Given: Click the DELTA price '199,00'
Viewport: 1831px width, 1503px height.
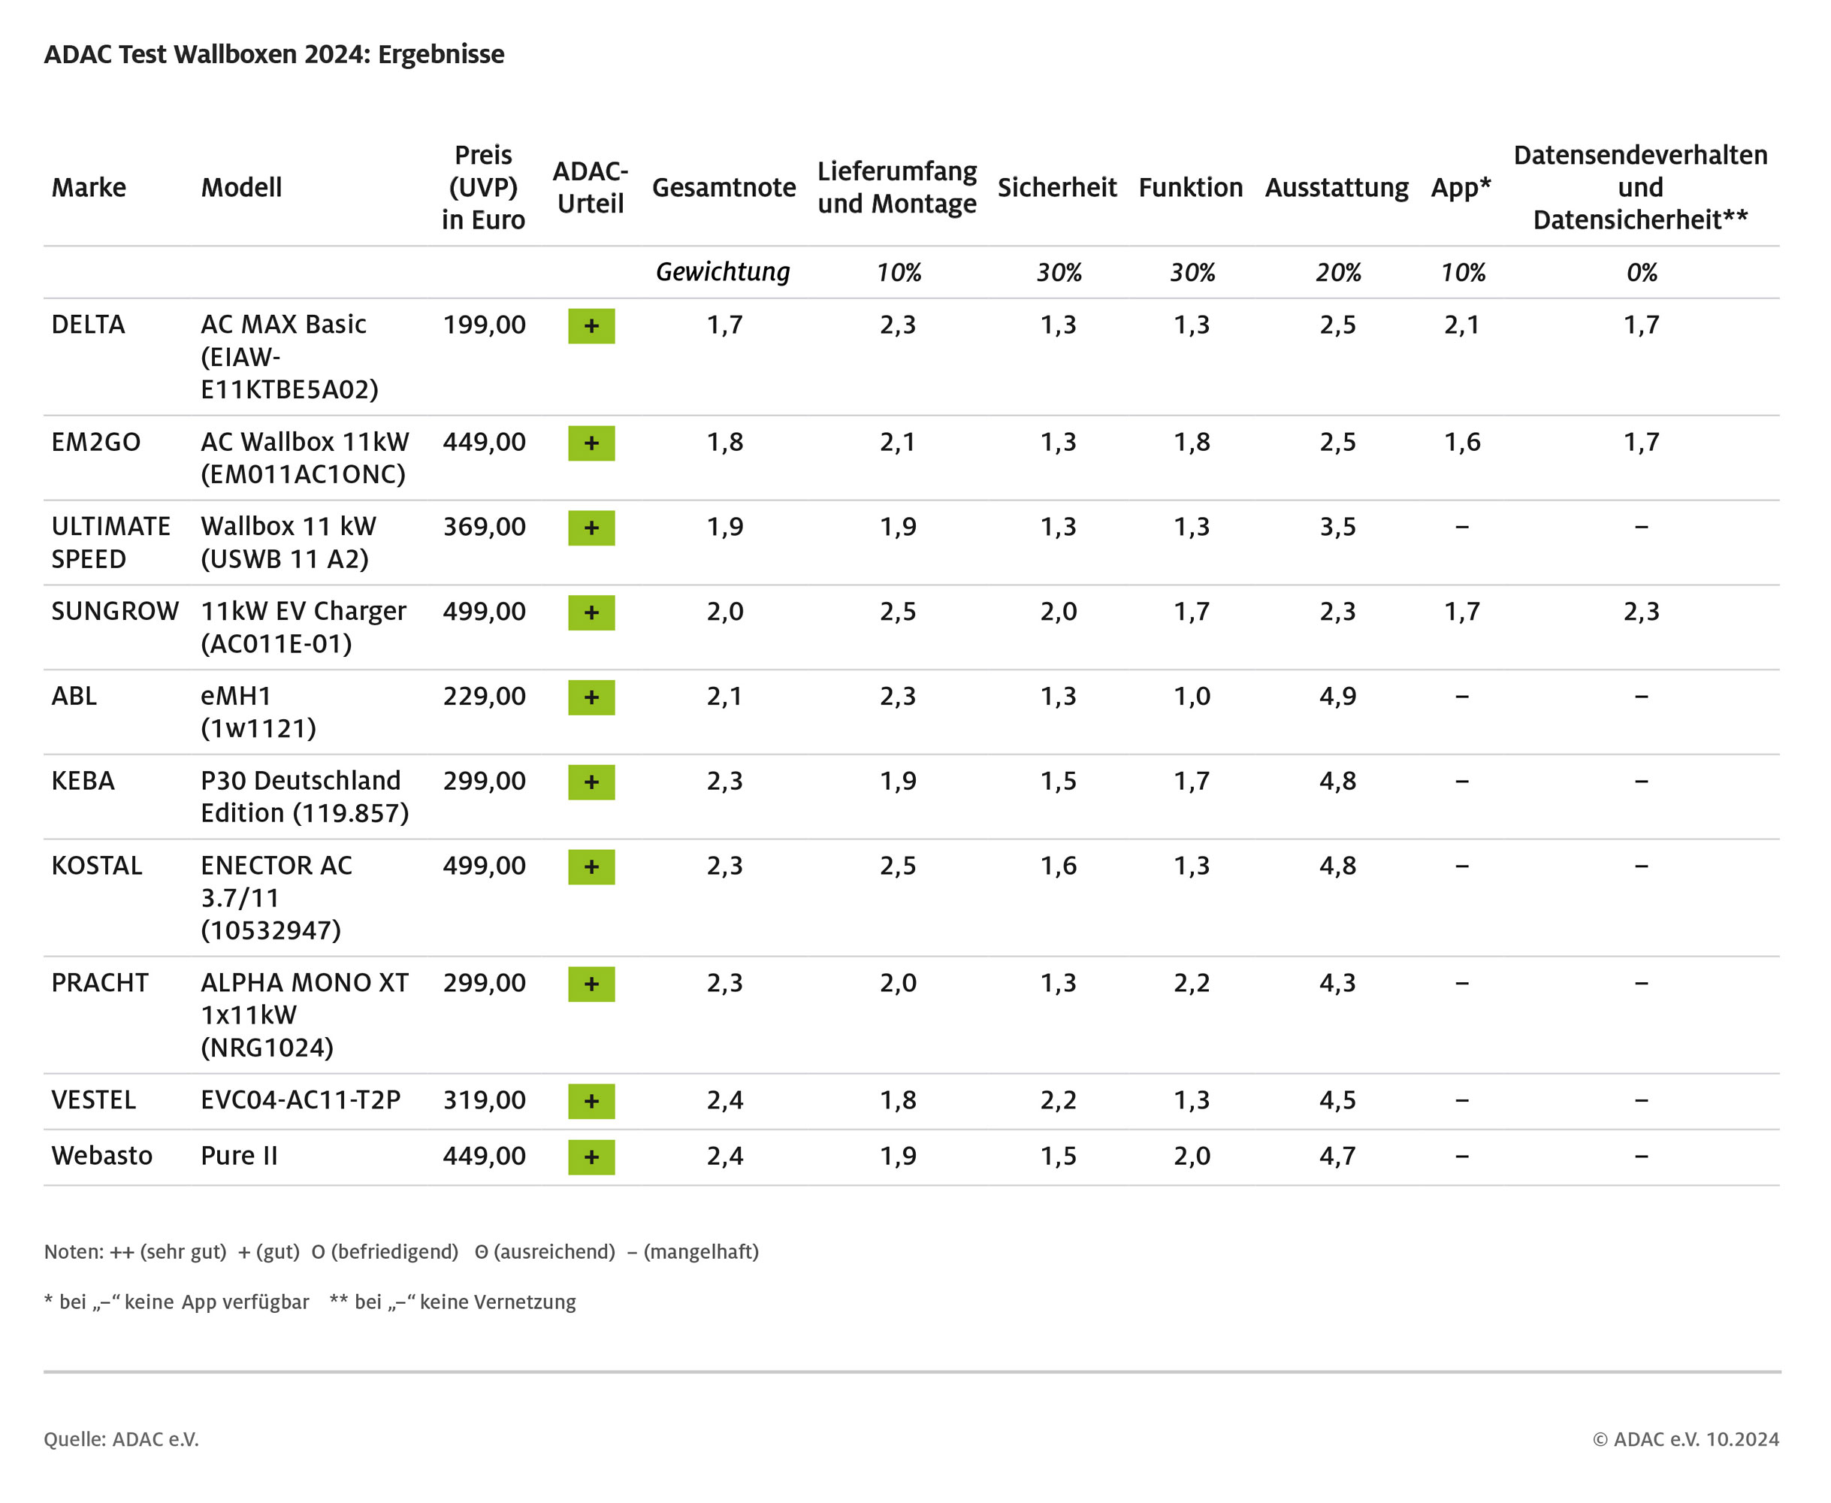Looking at the screenshot, I should click(484, 325).
